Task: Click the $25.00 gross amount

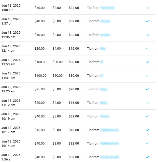Action: pyautogui.click(x=39, y=89)
